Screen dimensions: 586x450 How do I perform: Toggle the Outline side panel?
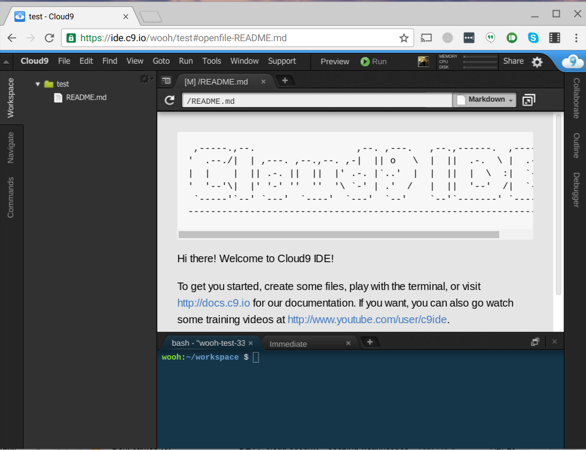pyautogui.click(x=576, y=146)
